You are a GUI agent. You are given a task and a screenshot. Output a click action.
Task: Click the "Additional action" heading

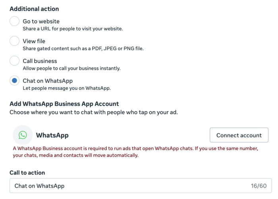[x=34, y=9]
